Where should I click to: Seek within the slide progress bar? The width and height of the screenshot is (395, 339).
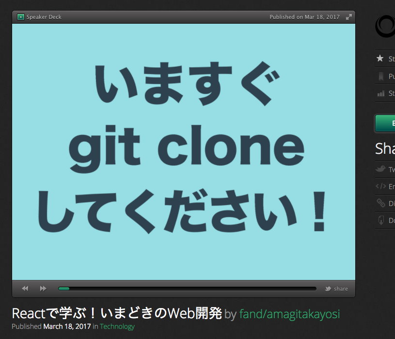[187, 289]
